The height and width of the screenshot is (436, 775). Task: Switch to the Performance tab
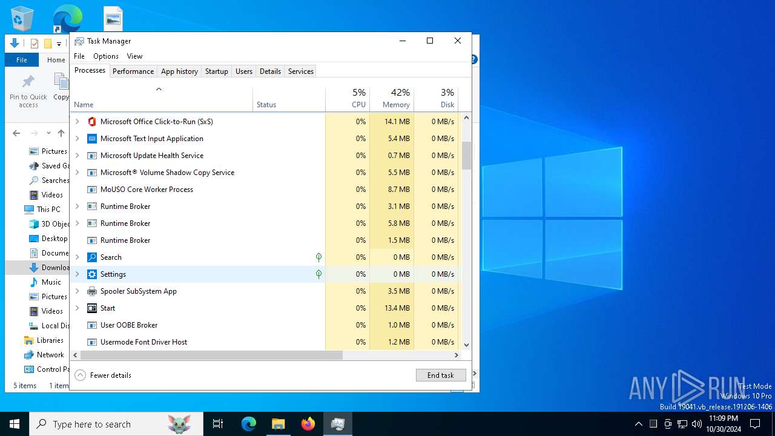tap(133, 71)
